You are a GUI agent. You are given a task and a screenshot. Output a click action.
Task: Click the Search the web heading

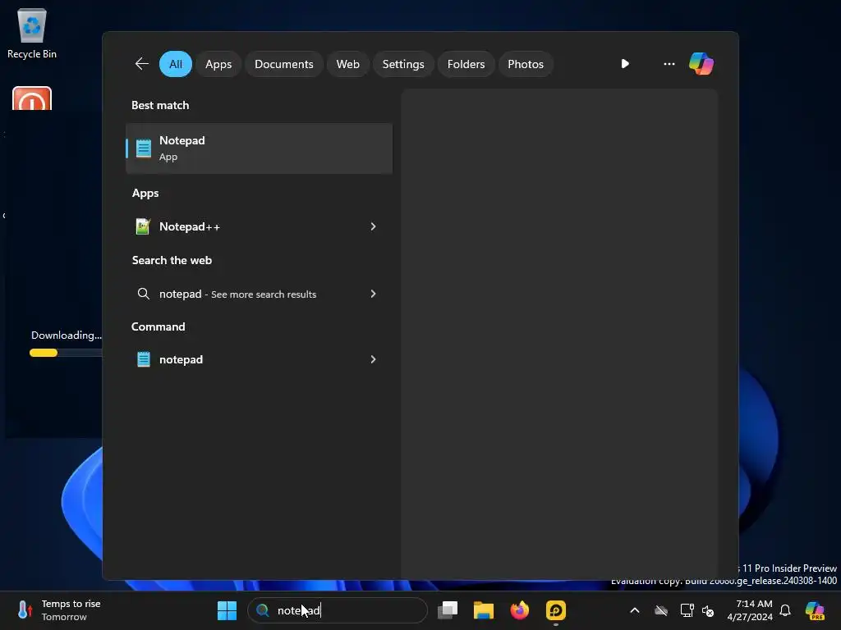172,260
